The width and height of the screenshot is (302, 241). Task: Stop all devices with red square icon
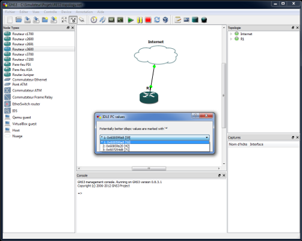(x=148, y=20)
